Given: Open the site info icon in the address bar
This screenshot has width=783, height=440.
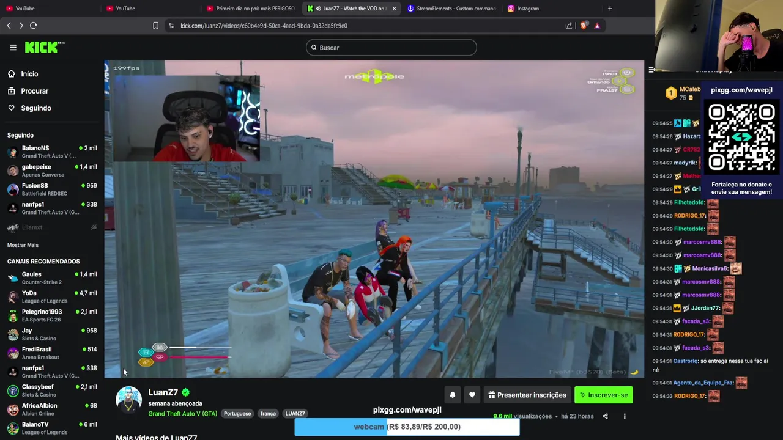Looking at the screenshot, I should (x=171, y=26).
